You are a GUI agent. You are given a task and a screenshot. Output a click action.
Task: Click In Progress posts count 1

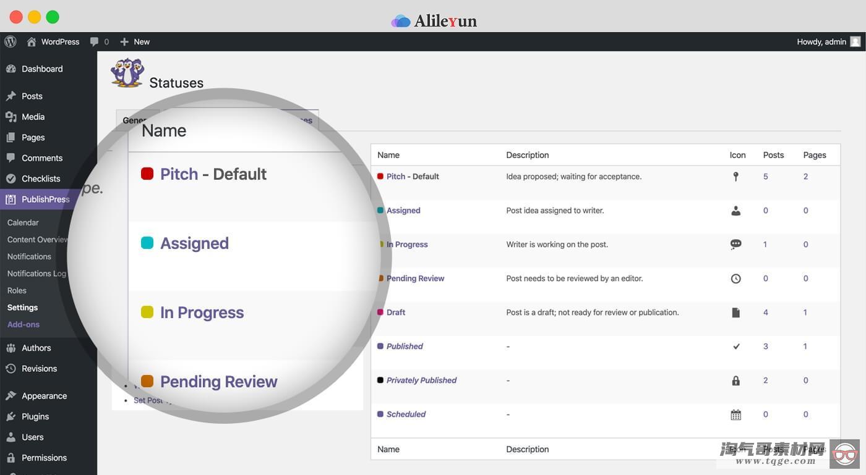(765, 245)
